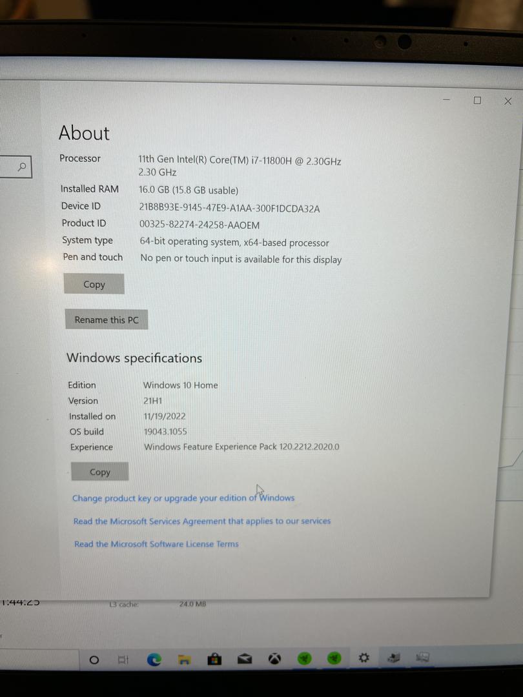Screen dimensions: 523x697
Task: Click the installed date 11/19/2022
Action: (x=164, y=416)
